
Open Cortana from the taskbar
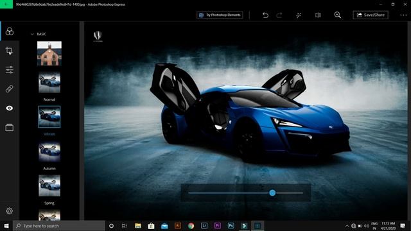(111, 226)
